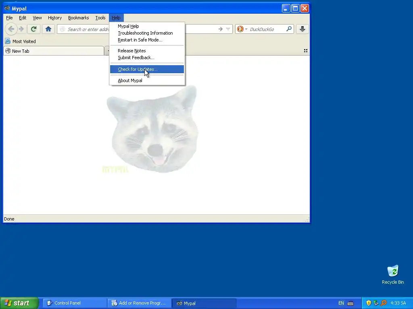Expand the address bar history dropdown
Screen dimensions: 413x309
click(228, 29)
